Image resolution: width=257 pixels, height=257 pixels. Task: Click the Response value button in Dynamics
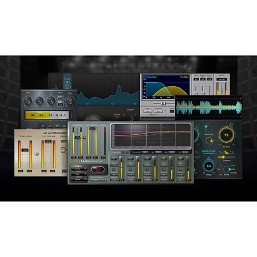pyautogui.click(x=158, y=111)
